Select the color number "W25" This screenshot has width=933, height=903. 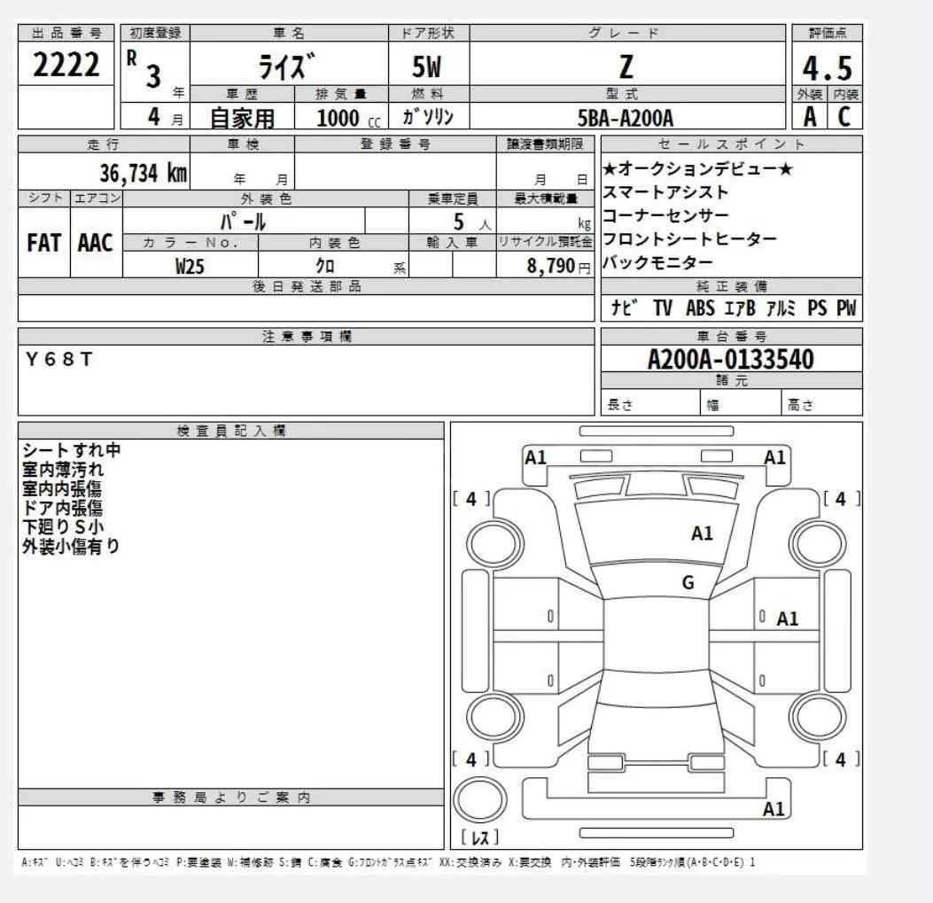point(190,266)
